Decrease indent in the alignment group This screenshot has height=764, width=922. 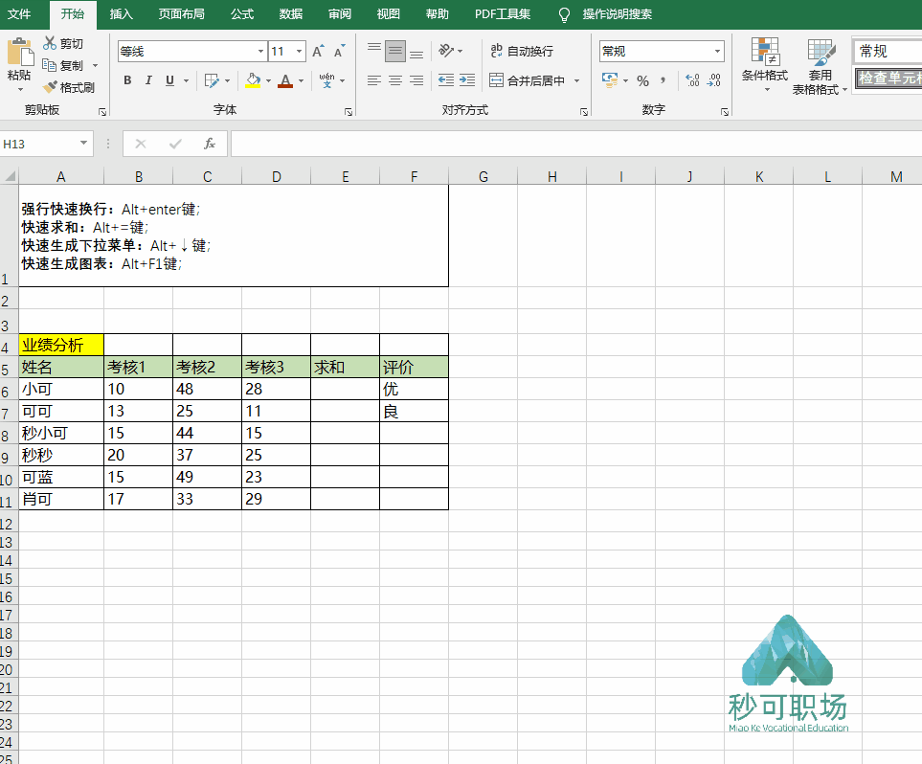(446, 80)
